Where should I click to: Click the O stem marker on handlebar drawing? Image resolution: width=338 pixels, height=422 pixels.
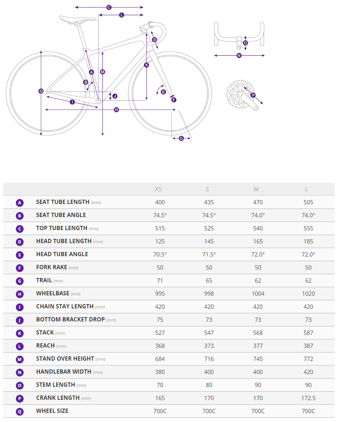point(245,43)
